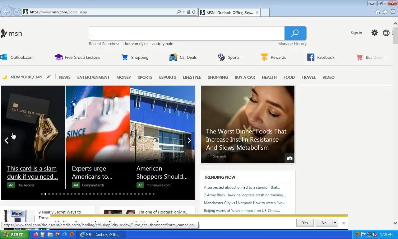
Task: Open the HEALTH section
Action: (269, 77)
